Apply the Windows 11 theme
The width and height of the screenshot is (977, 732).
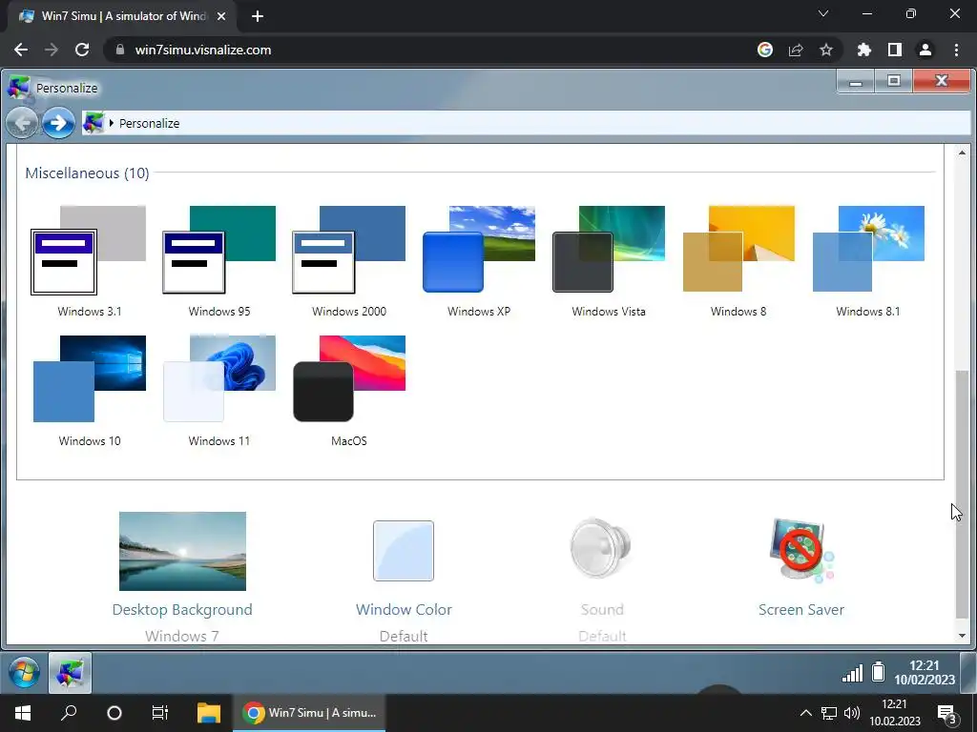(x=218, y=391)
